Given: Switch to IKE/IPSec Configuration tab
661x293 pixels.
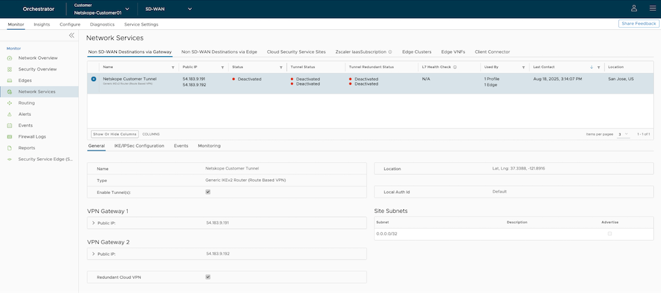Looking at the screenshot, I should pyautogui.click(x=139, y=146).
